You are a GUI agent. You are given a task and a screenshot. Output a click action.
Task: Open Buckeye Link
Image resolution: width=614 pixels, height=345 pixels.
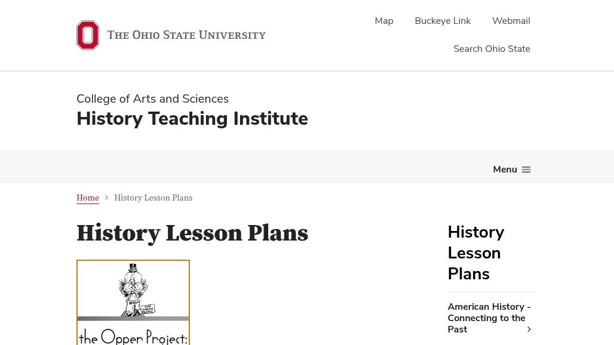(x=443, y=21)
